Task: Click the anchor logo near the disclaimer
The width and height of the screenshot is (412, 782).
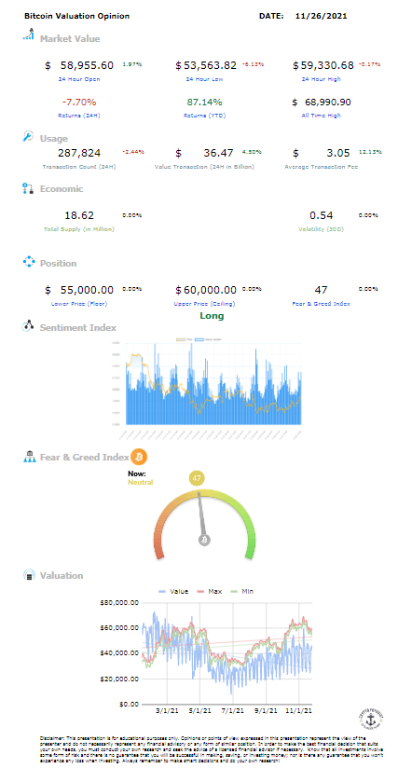Action: [371, 719]
